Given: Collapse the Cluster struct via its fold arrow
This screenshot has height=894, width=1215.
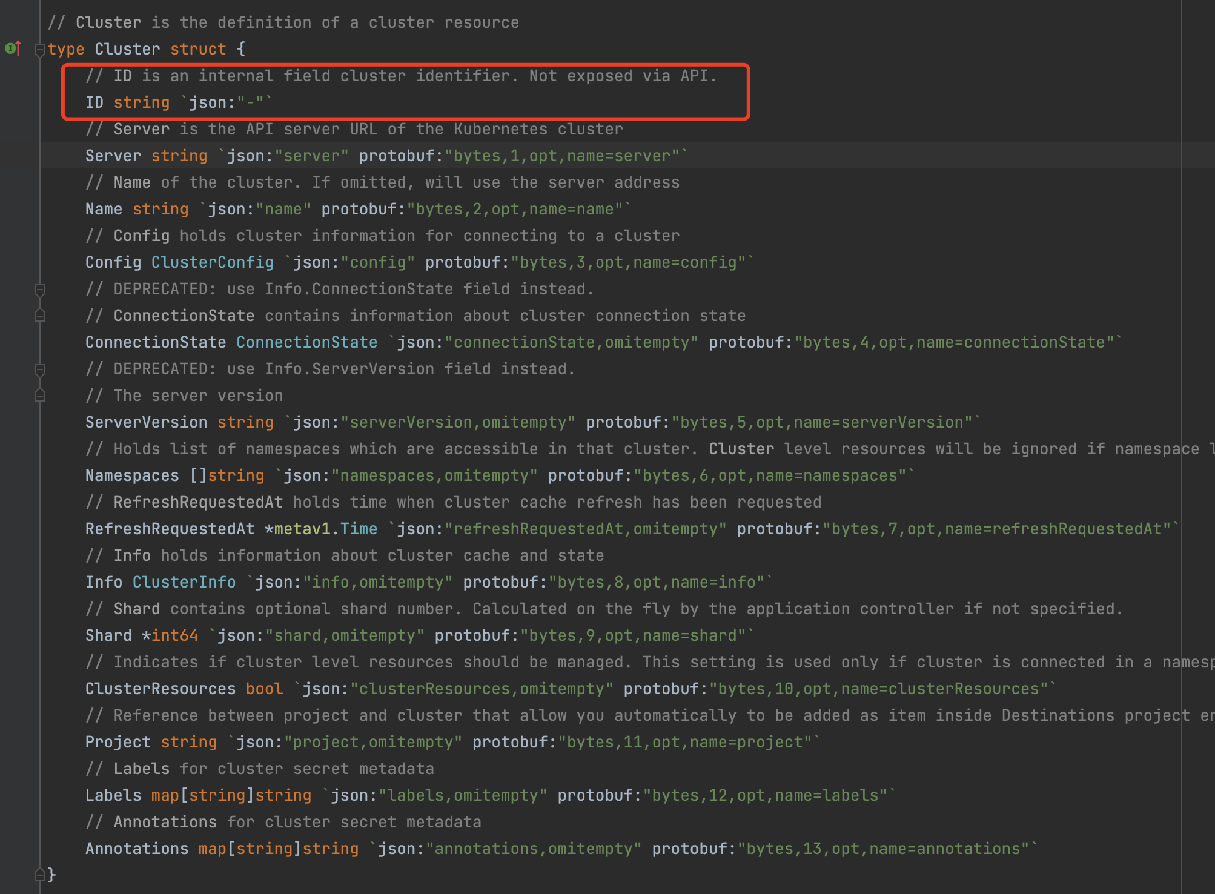Looking at the screenshot, I should click(40, 49).
